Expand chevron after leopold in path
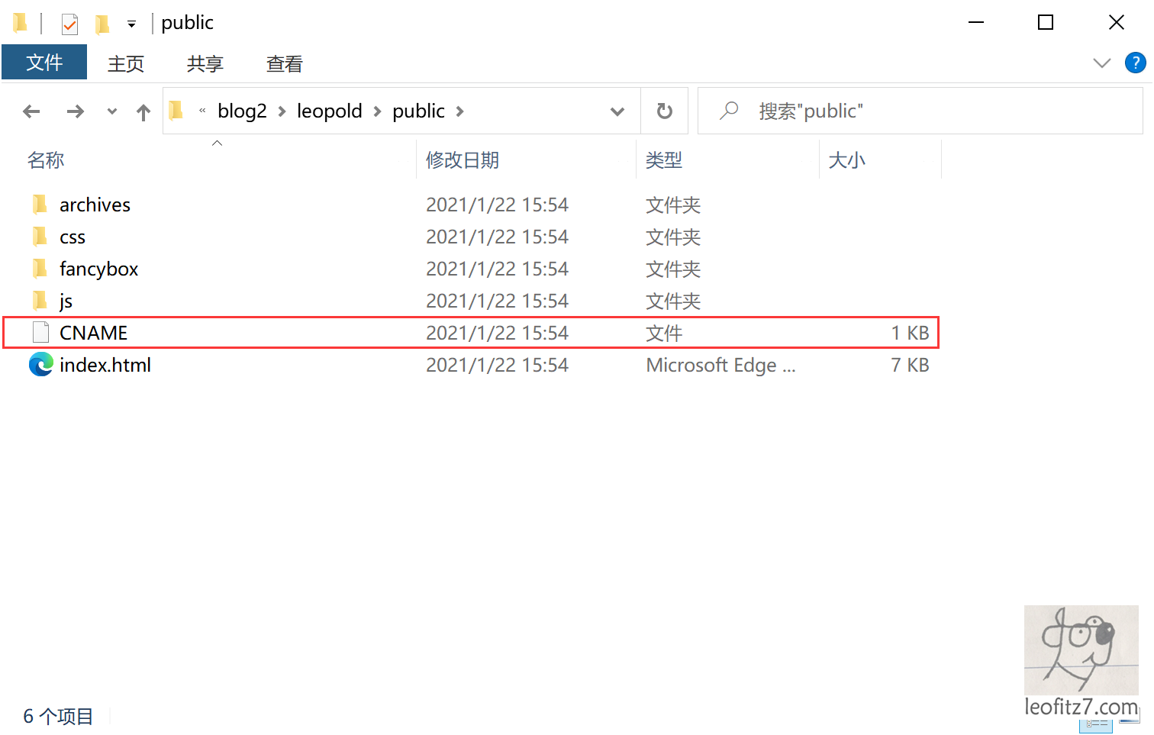The width and height of the screenshot is (1154, 735). [377, 111]
